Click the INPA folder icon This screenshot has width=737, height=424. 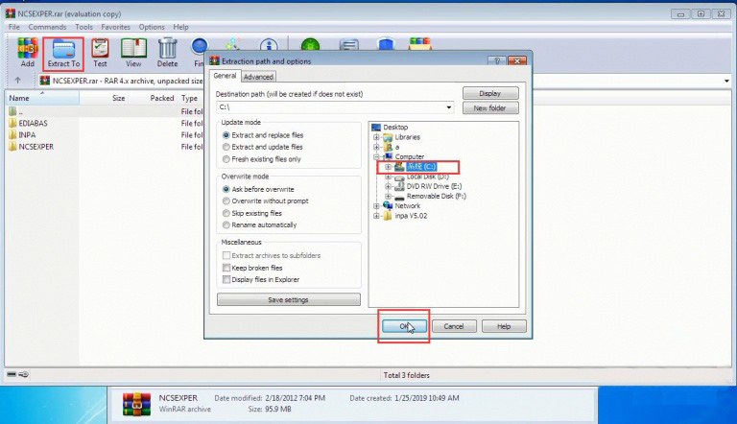[x=12, y=135]
